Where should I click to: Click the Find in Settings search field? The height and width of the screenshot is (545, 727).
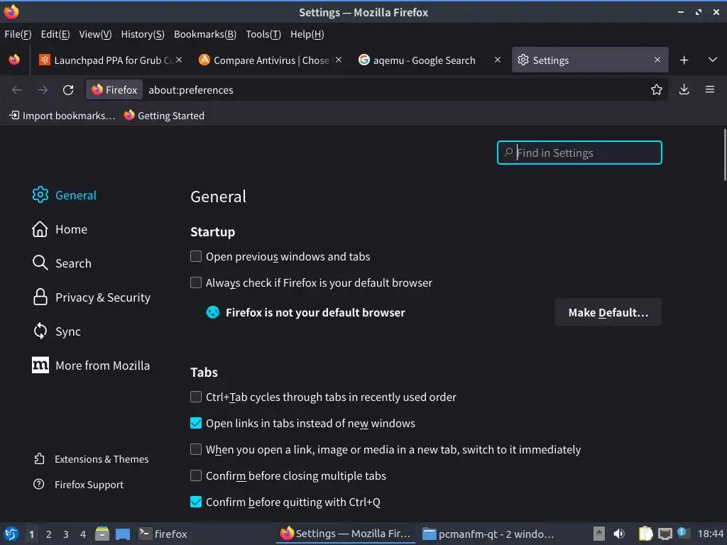[x=579, y=153]
